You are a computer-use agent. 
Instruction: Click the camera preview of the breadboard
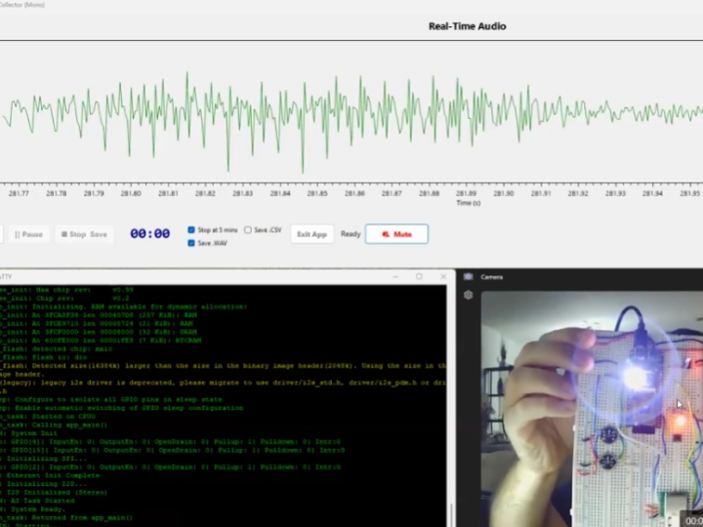[586, 410]
